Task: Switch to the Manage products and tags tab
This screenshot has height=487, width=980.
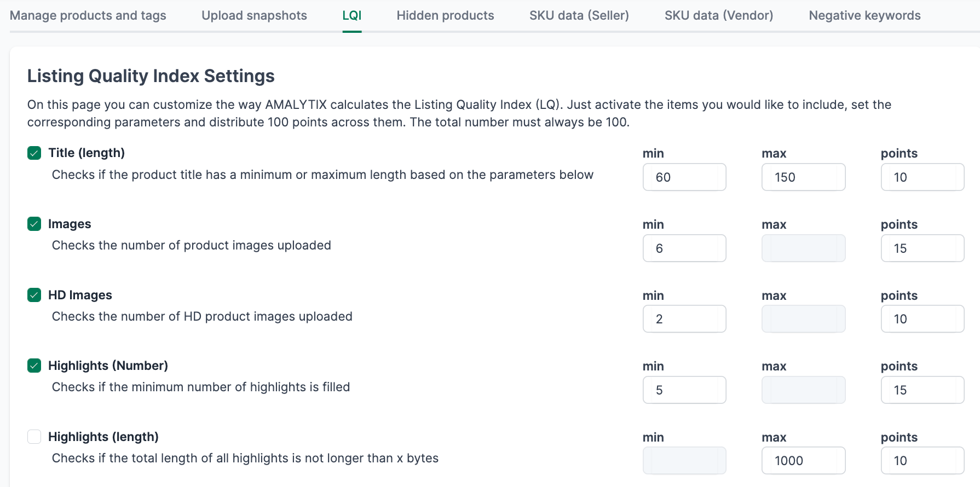Action: [88, 15]
